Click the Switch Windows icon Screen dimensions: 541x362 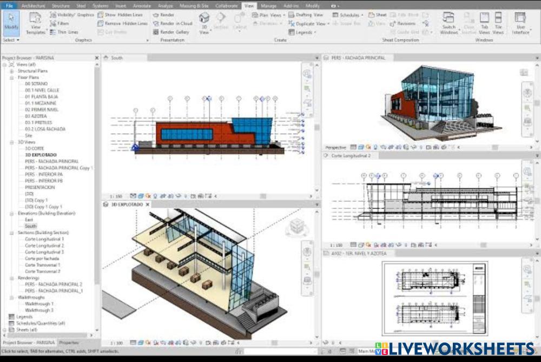pos(448,22)
